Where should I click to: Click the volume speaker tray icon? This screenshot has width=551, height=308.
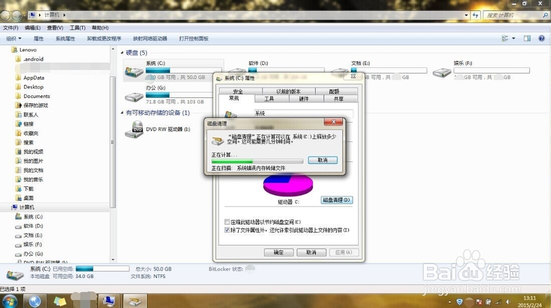click(x=508, y=302)
